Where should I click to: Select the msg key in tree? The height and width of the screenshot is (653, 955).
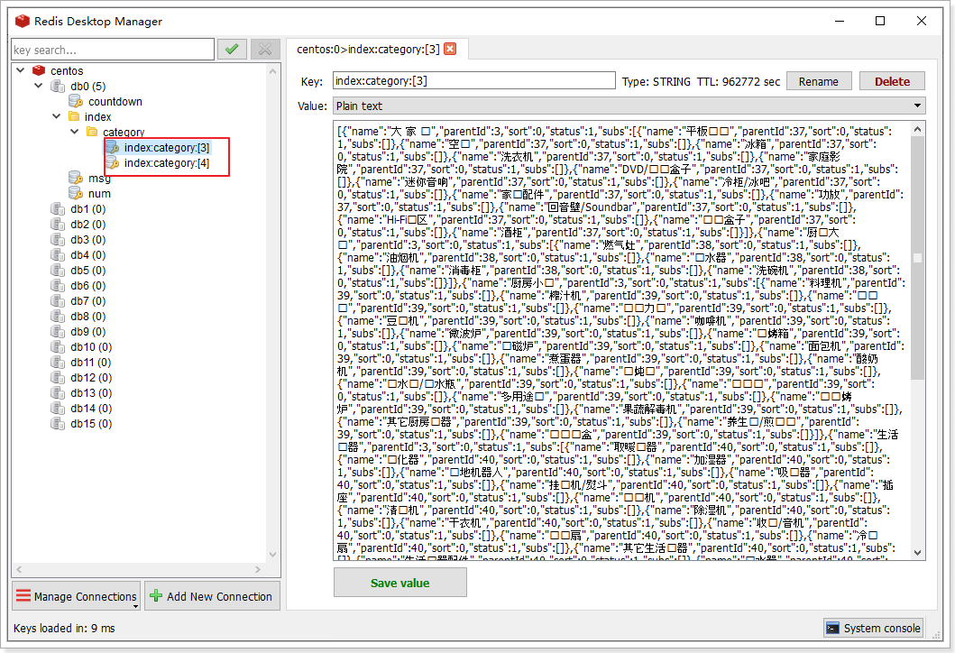coord(99,179)
